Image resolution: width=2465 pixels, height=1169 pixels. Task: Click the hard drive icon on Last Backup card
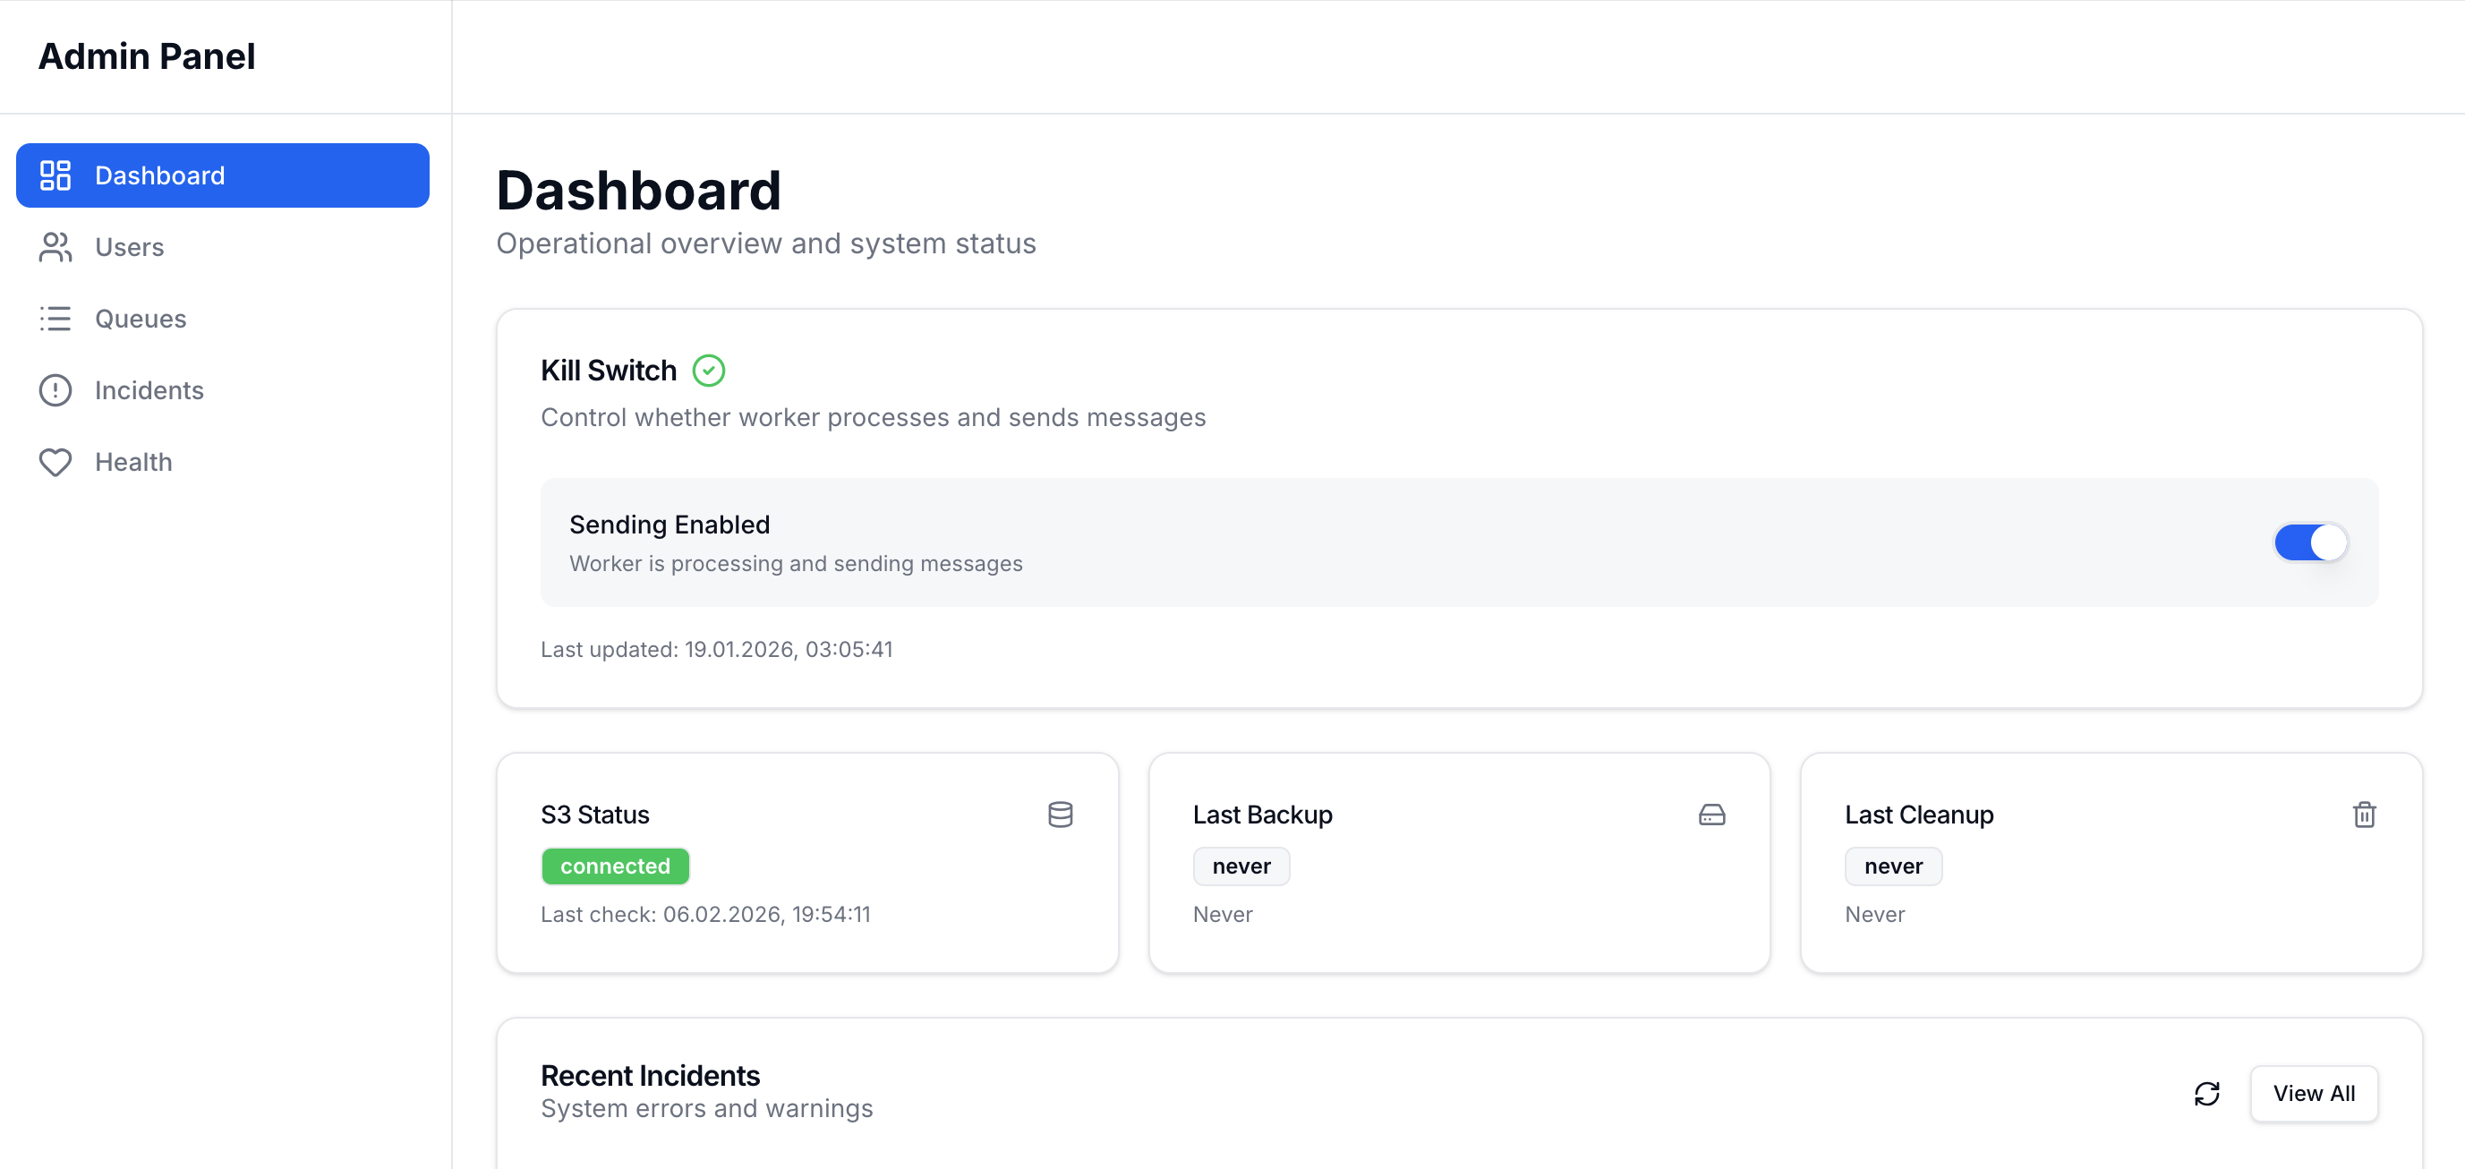click(x=1711, y=814)
